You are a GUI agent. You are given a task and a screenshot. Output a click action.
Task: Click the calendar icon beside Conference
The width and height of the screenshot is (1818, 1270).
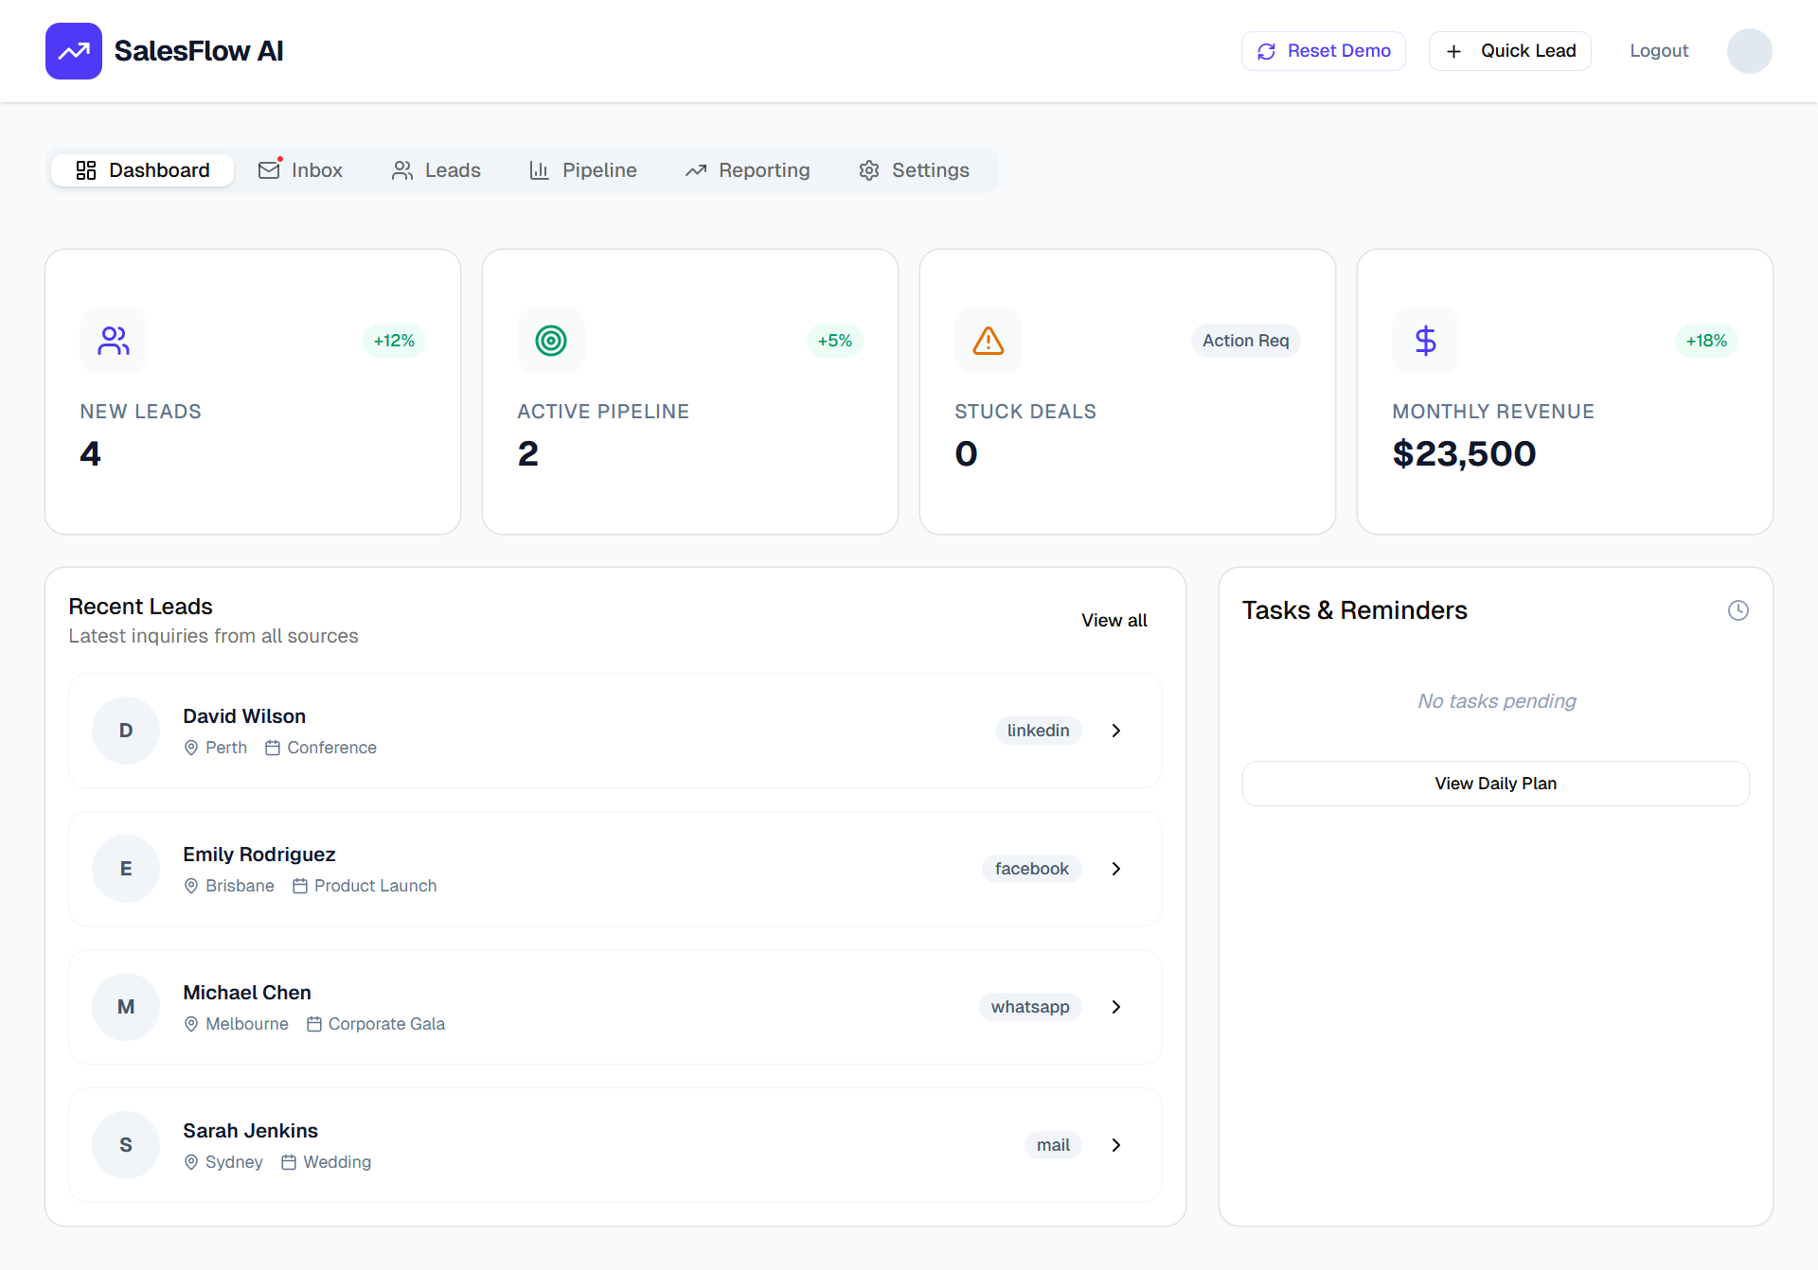click(x=273, y=748)
